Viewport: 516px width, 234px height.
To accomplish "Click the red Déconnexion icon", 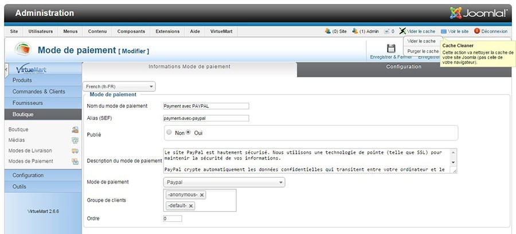I will coord(477,31).
